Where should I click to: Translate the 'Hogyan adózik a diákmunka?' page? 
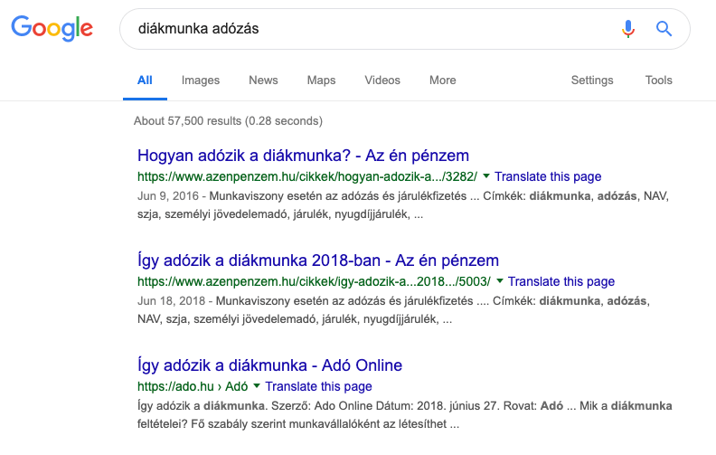[x=548, y=176]
